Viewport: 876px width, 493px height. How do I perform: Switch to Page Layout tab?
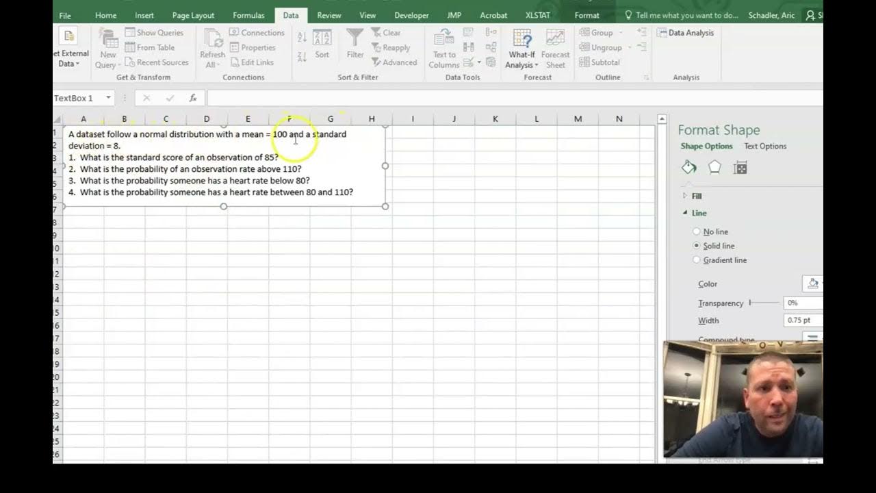coord(193,15)
